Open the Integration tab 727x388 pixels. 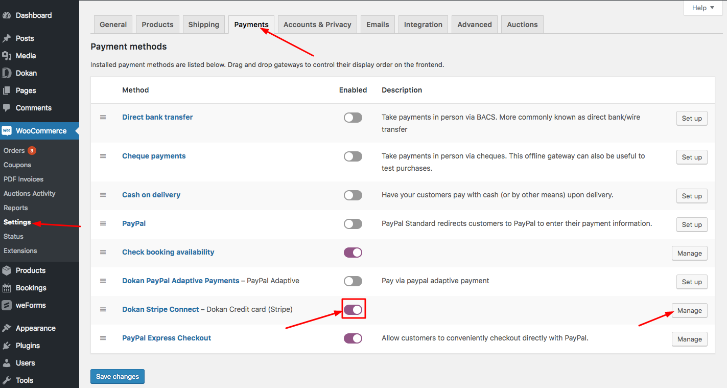point(423,25)
